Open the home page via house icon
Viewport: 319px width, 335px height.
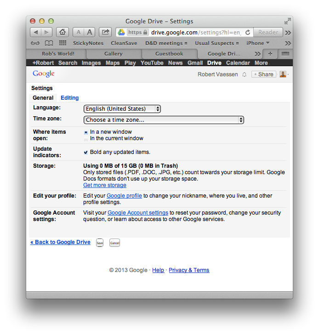tap(63, 32)
